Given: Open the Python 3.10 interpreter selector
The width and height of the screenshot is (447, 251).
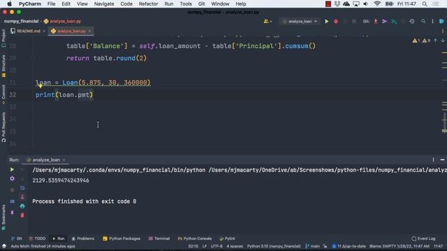Looking at the screenshot, I should tap(274, 246).
